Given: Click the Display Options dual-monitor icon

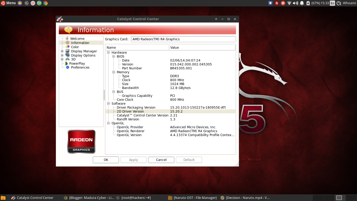Looking at the screenshot, I should pyautogui.click(x=68, y=55).
